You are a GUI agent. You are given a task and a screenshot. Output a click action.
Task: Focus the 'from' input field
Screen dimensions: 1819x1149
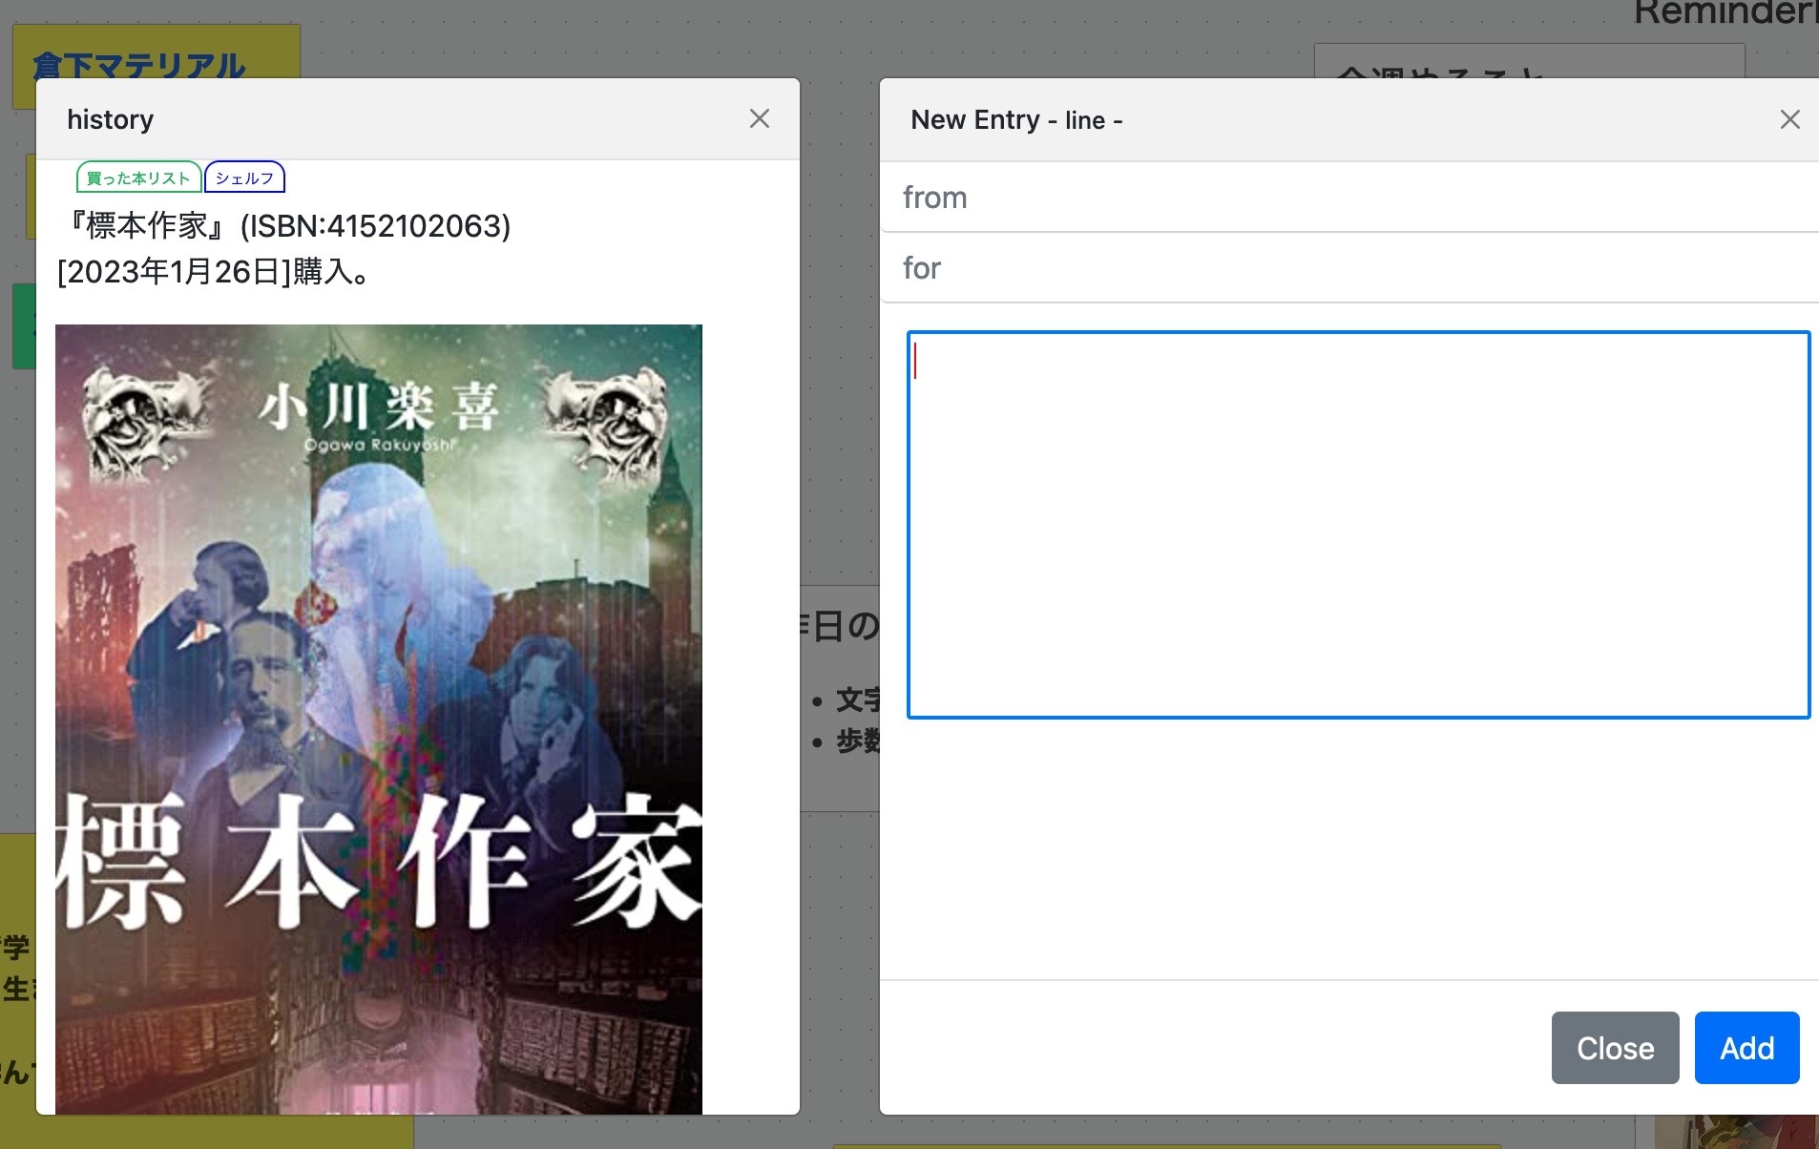[1349, 198]
